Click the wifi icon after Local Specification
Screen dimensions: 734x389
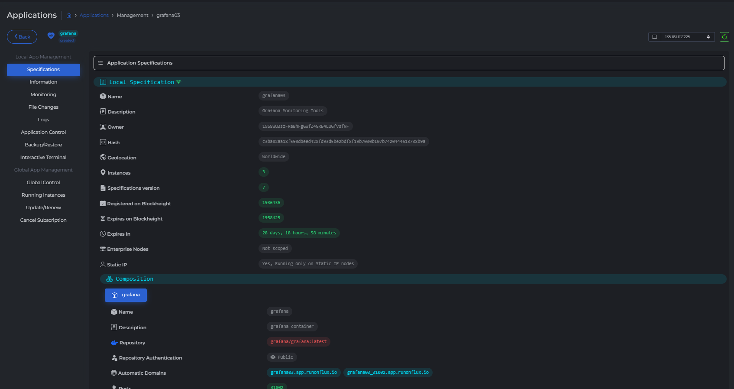pos(178,82)
